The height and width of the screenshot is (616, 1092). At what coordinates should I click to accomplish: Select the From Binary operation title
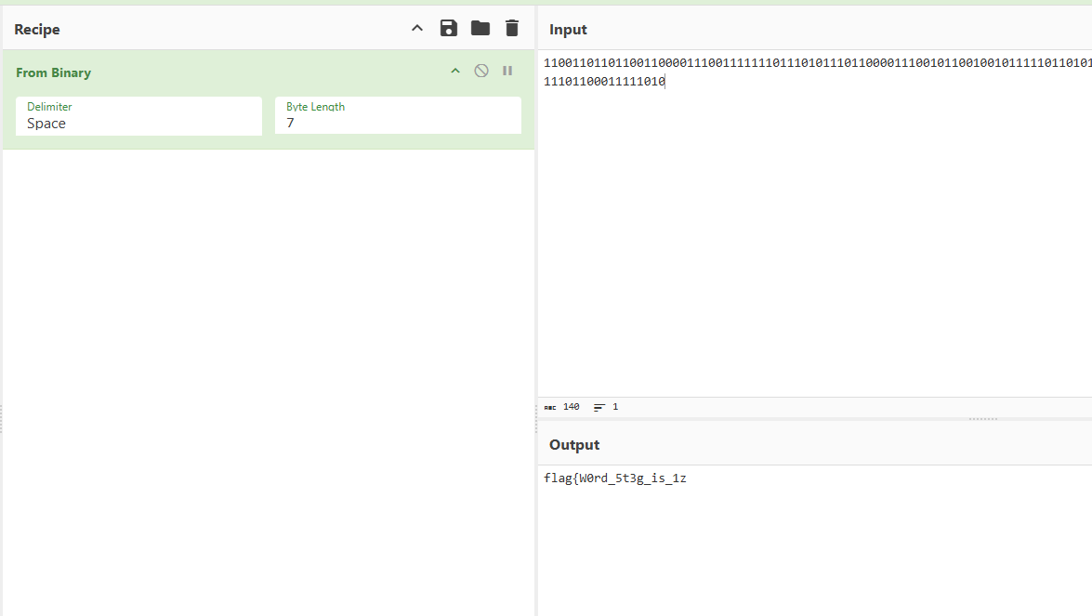pos(53,72)
